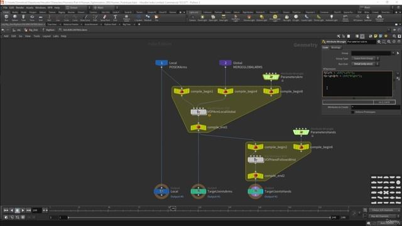Image resolution: width=402 pixels, height=226 pixels.
Task: Click the timeline current frame marker
Action: 173,208
